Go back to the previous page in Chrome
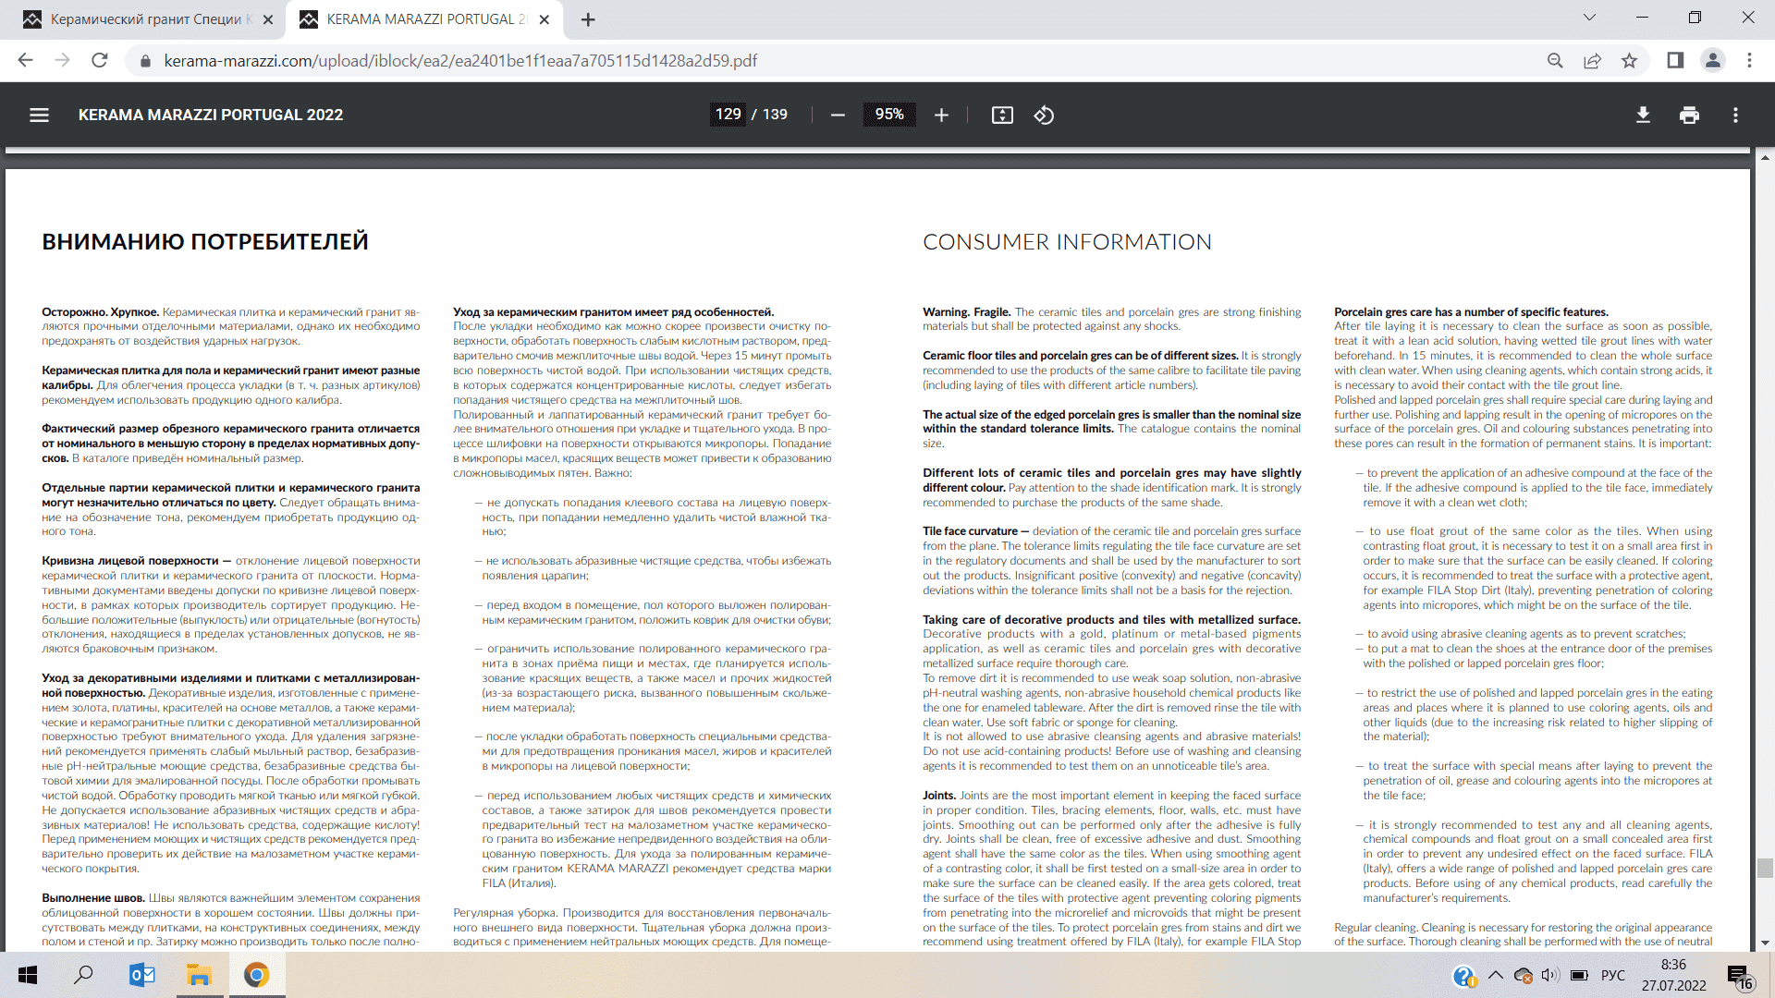This screenshot has width=1775, height=998. [25, 60]
